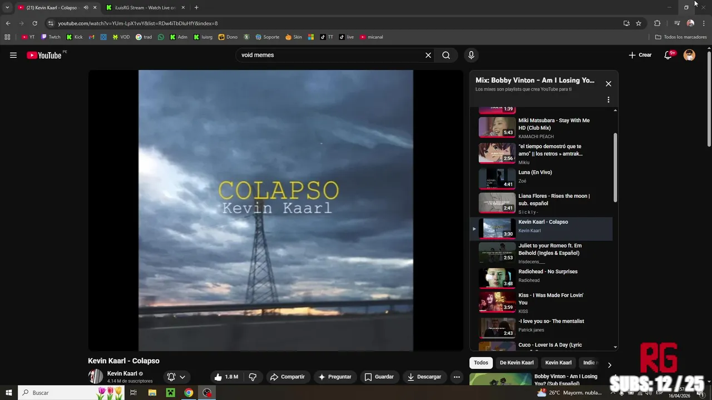Click the Preguntar button
Image resolution: width=712 pixels, height=400 pixels.
tap(334, 377)
